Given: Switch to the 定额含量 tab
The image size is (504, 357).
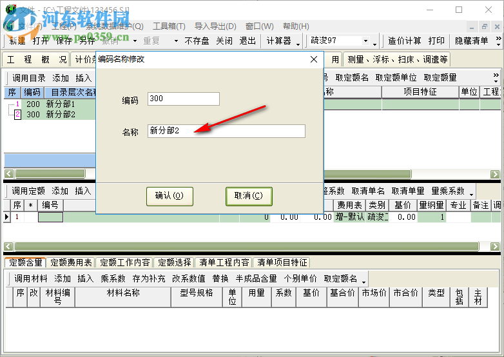Looking at the screenshot, I should (25, 263).
